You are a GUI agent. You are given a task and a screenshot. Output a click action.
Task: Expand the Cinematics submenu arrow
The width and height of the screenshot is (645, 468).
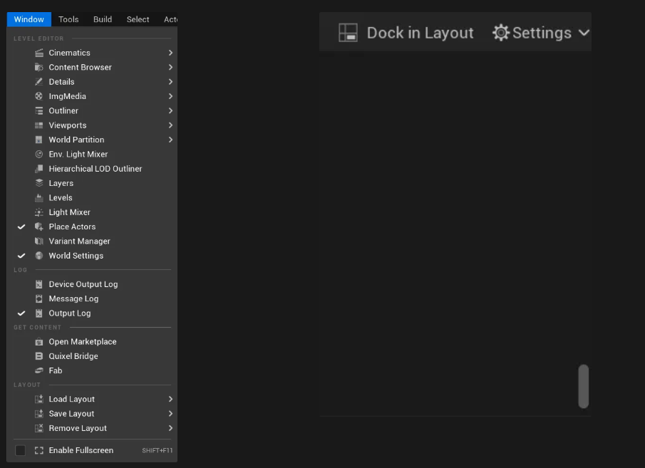point(170,53)
